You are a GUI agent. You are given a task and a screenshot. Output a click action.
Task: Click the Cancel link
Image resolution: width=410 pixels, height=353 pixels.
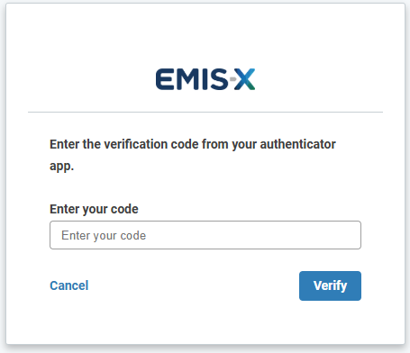tap(69, 285)
